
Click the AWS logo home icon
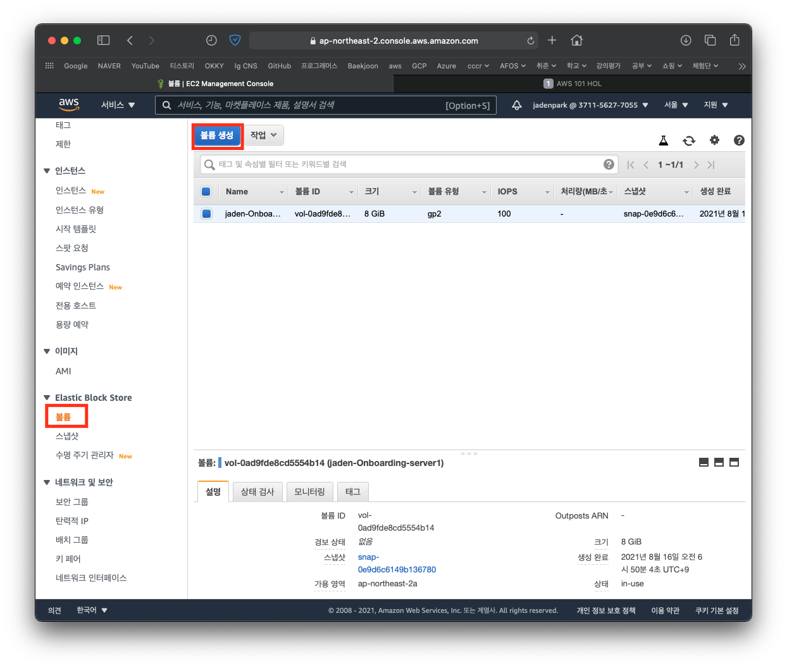(x=69, y=104)
